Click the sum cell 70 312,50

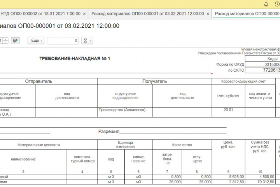(260, 182)
